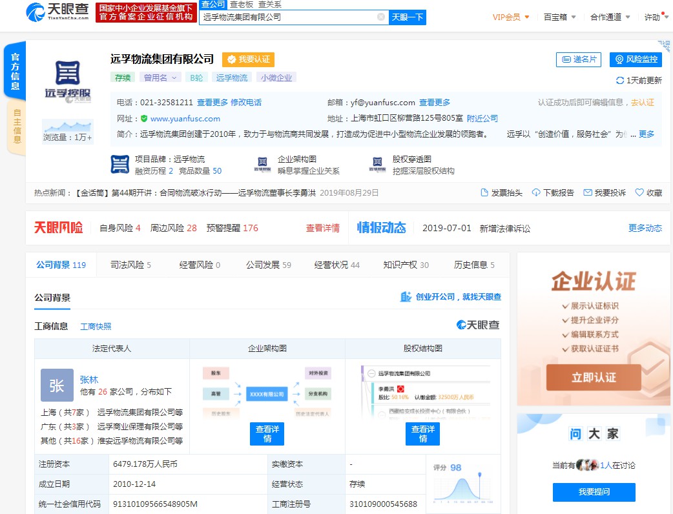This screenshot has width=673, height=514.
Task: Click the 我要认证 orange badge button
Action: click(x=248, y=59)
